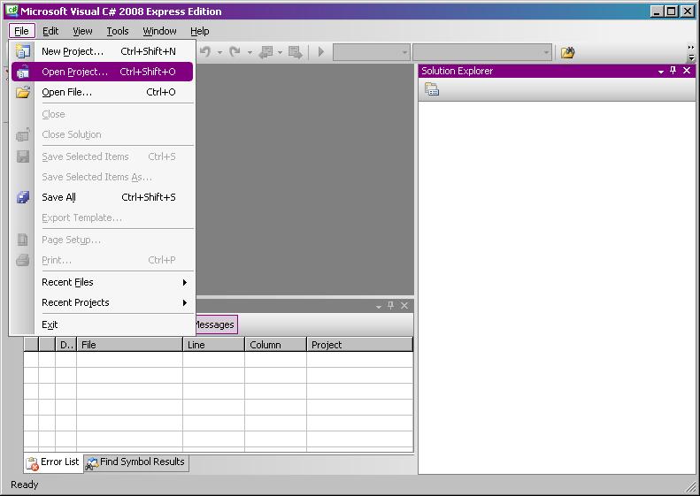Toggle the Messages filter button

(x=216, y=324)
